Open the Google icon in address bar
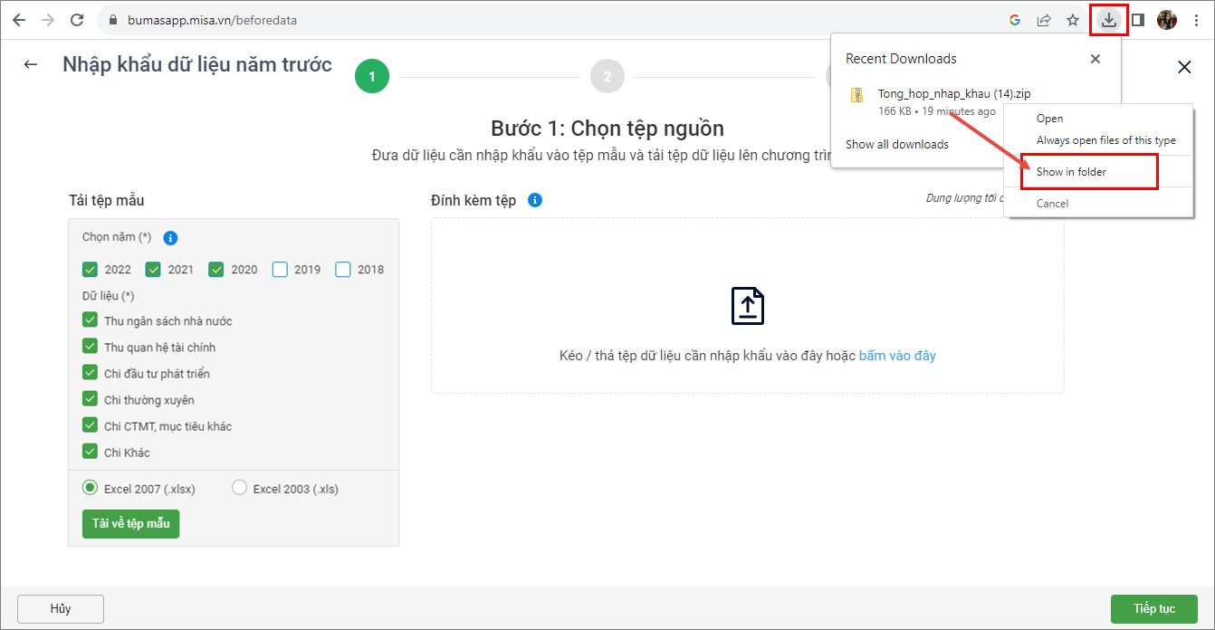 pyautogui.click(x=1015, y=20)
